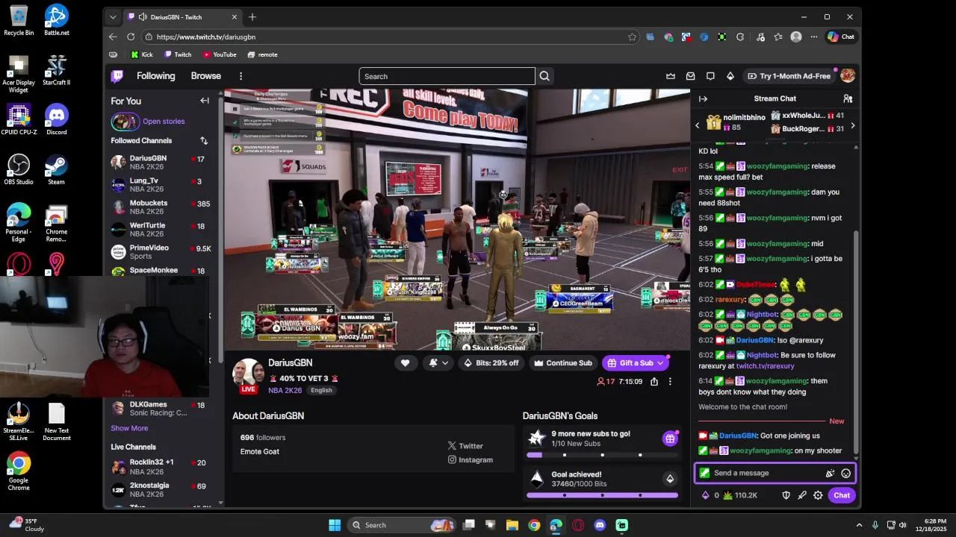956x537 pixels.
Task: Open the NBA 2K26 category link
Action: point(285,390)
